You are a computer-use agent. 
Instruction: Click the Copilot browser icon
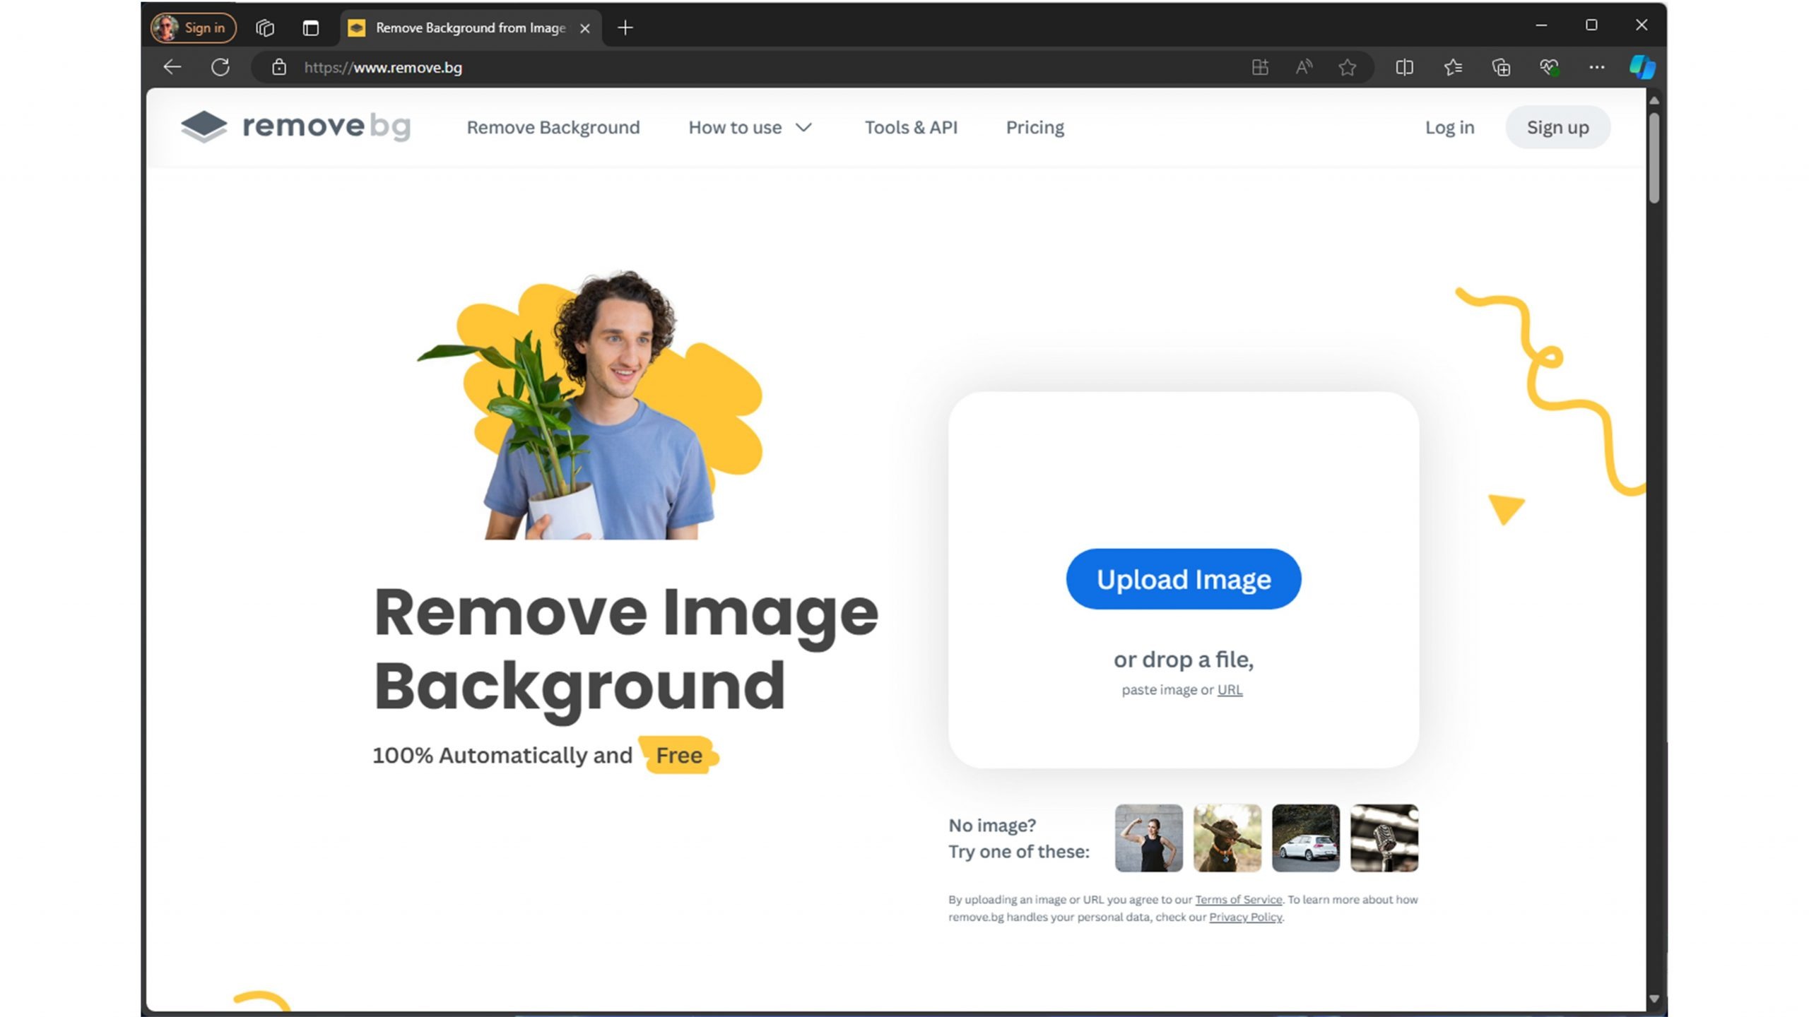pyautogui.click(x=1642, y=67)
